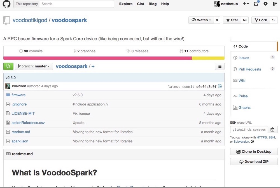280x188 pixels.
Task: Open the voodootikigod owner profile
Action: pos(30,20)
